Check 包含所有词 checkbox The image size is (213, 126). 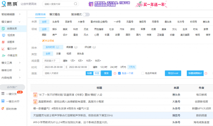click(143, 73)
